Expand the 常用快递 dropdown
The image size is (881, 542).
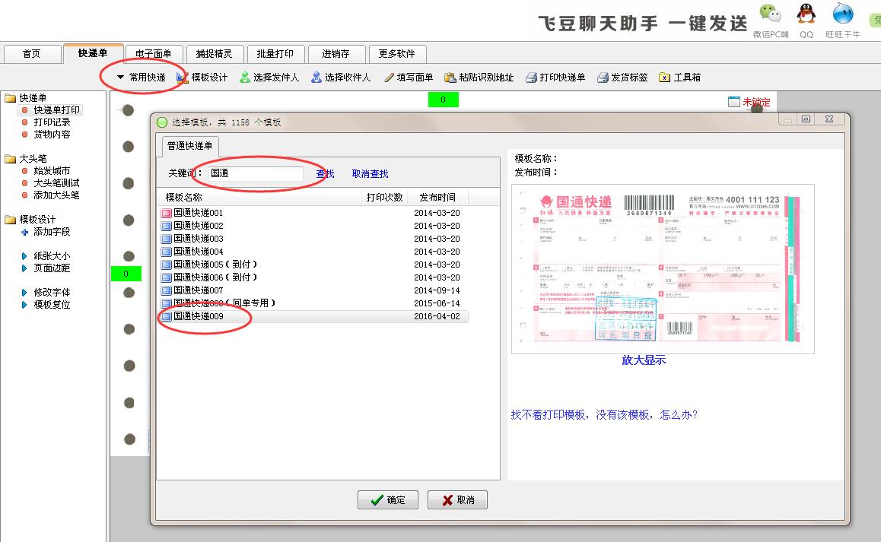(x=141, y=78)
